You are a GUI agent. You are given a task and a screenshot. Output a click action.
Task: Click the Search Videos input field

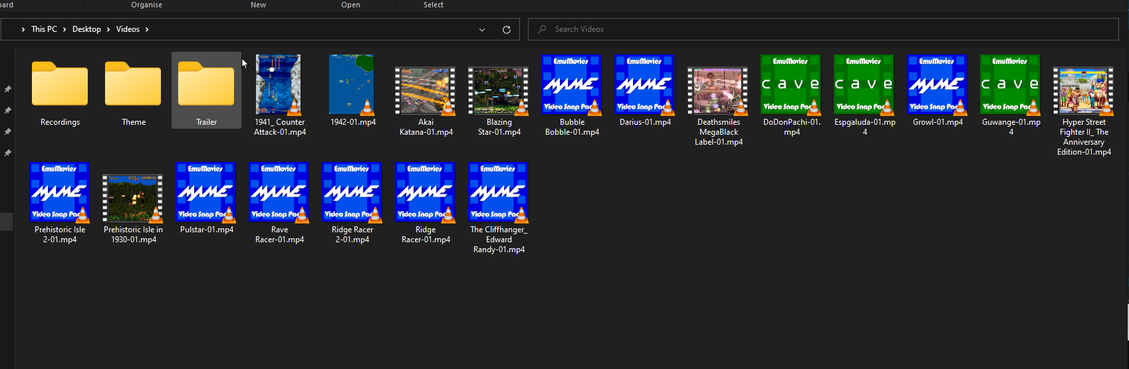[823, 29]
